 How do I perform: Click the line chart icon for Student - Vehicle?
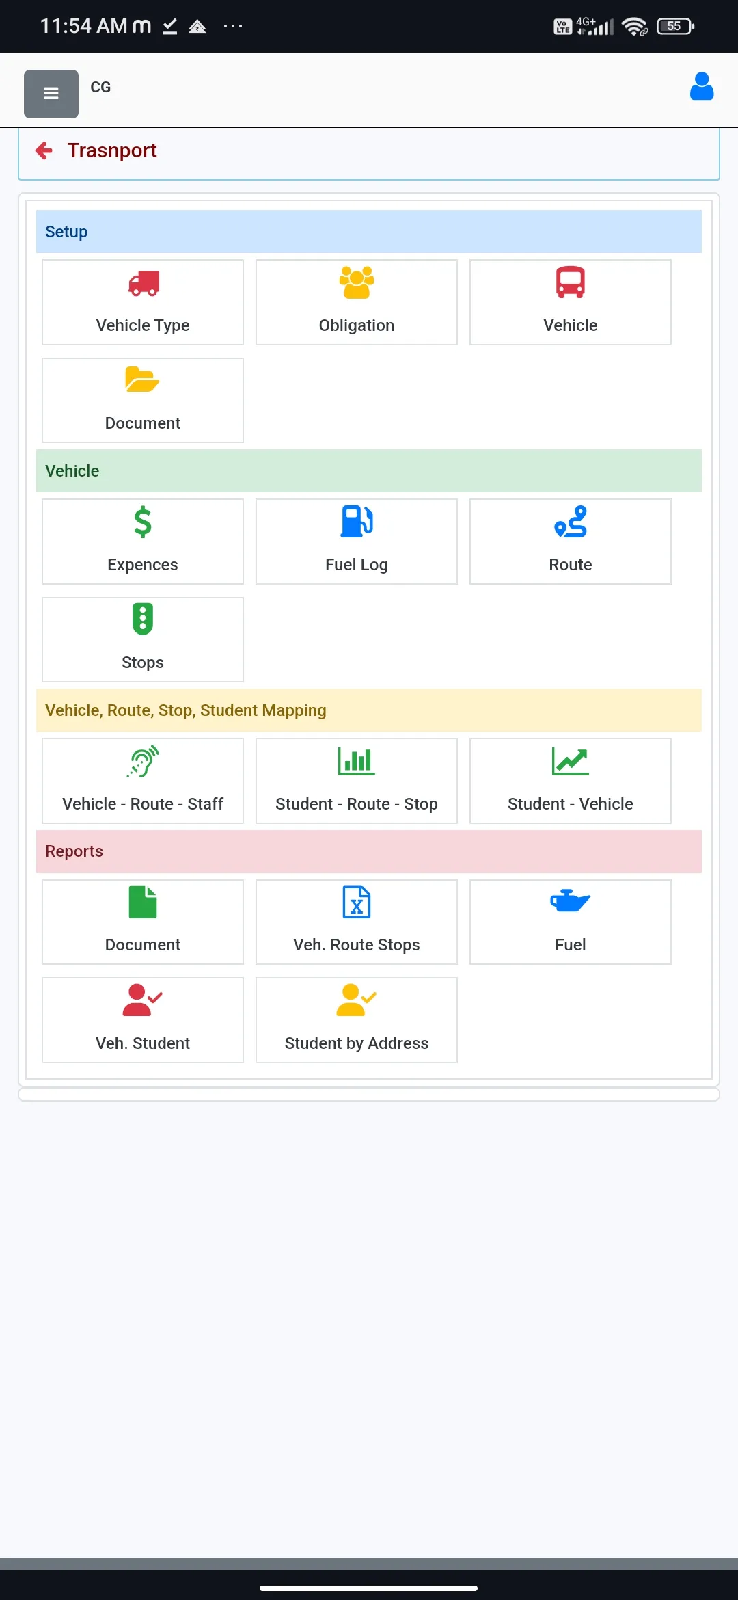tap(571, 761)
